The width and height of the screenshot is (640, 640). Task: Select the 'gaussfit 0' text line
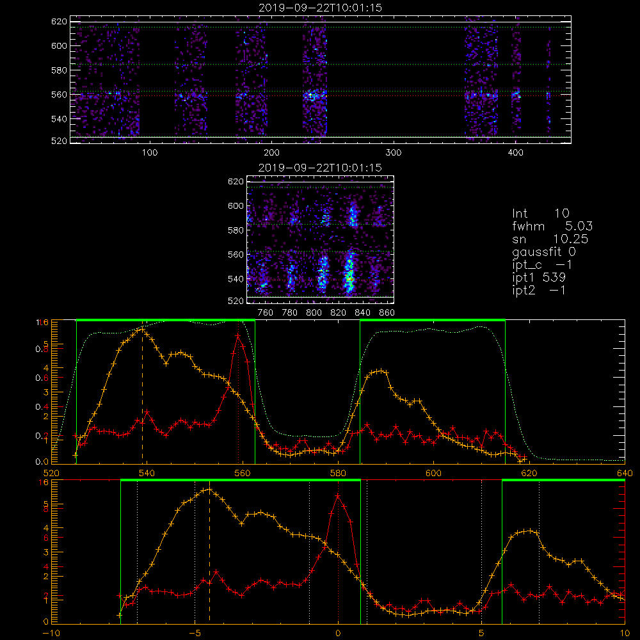point(543,252)
